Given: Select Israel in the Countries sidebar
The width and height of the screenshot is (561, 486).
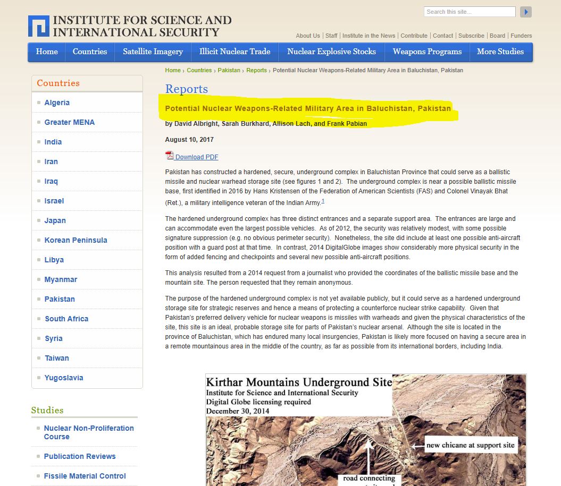Looking at the screenshot, I should 54,201.
